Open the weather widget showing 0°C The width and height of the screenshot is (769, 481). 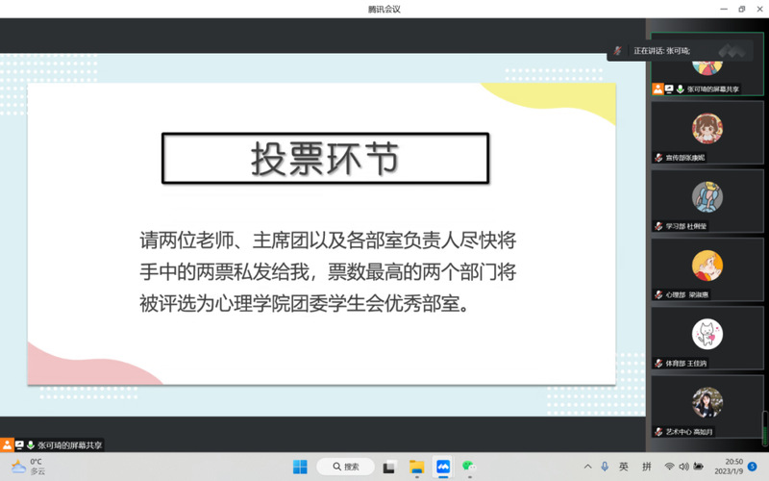pos(29,467)
